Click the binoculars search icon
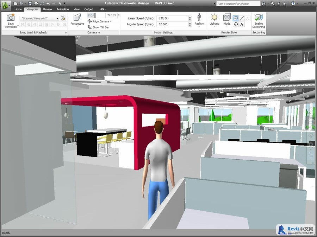 [x=264, y=4]
